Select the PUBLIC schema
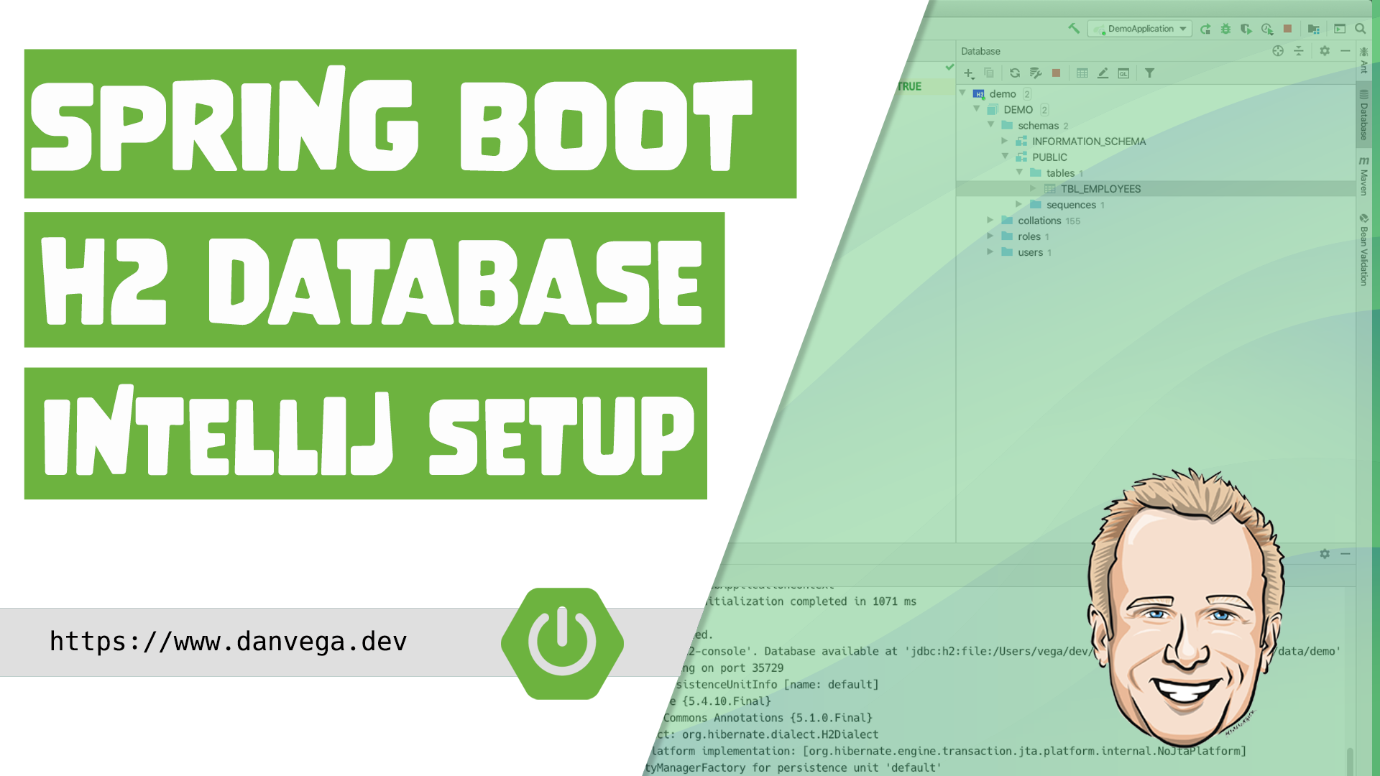Screen dimensions: 1380x776 coord(1156,157)
